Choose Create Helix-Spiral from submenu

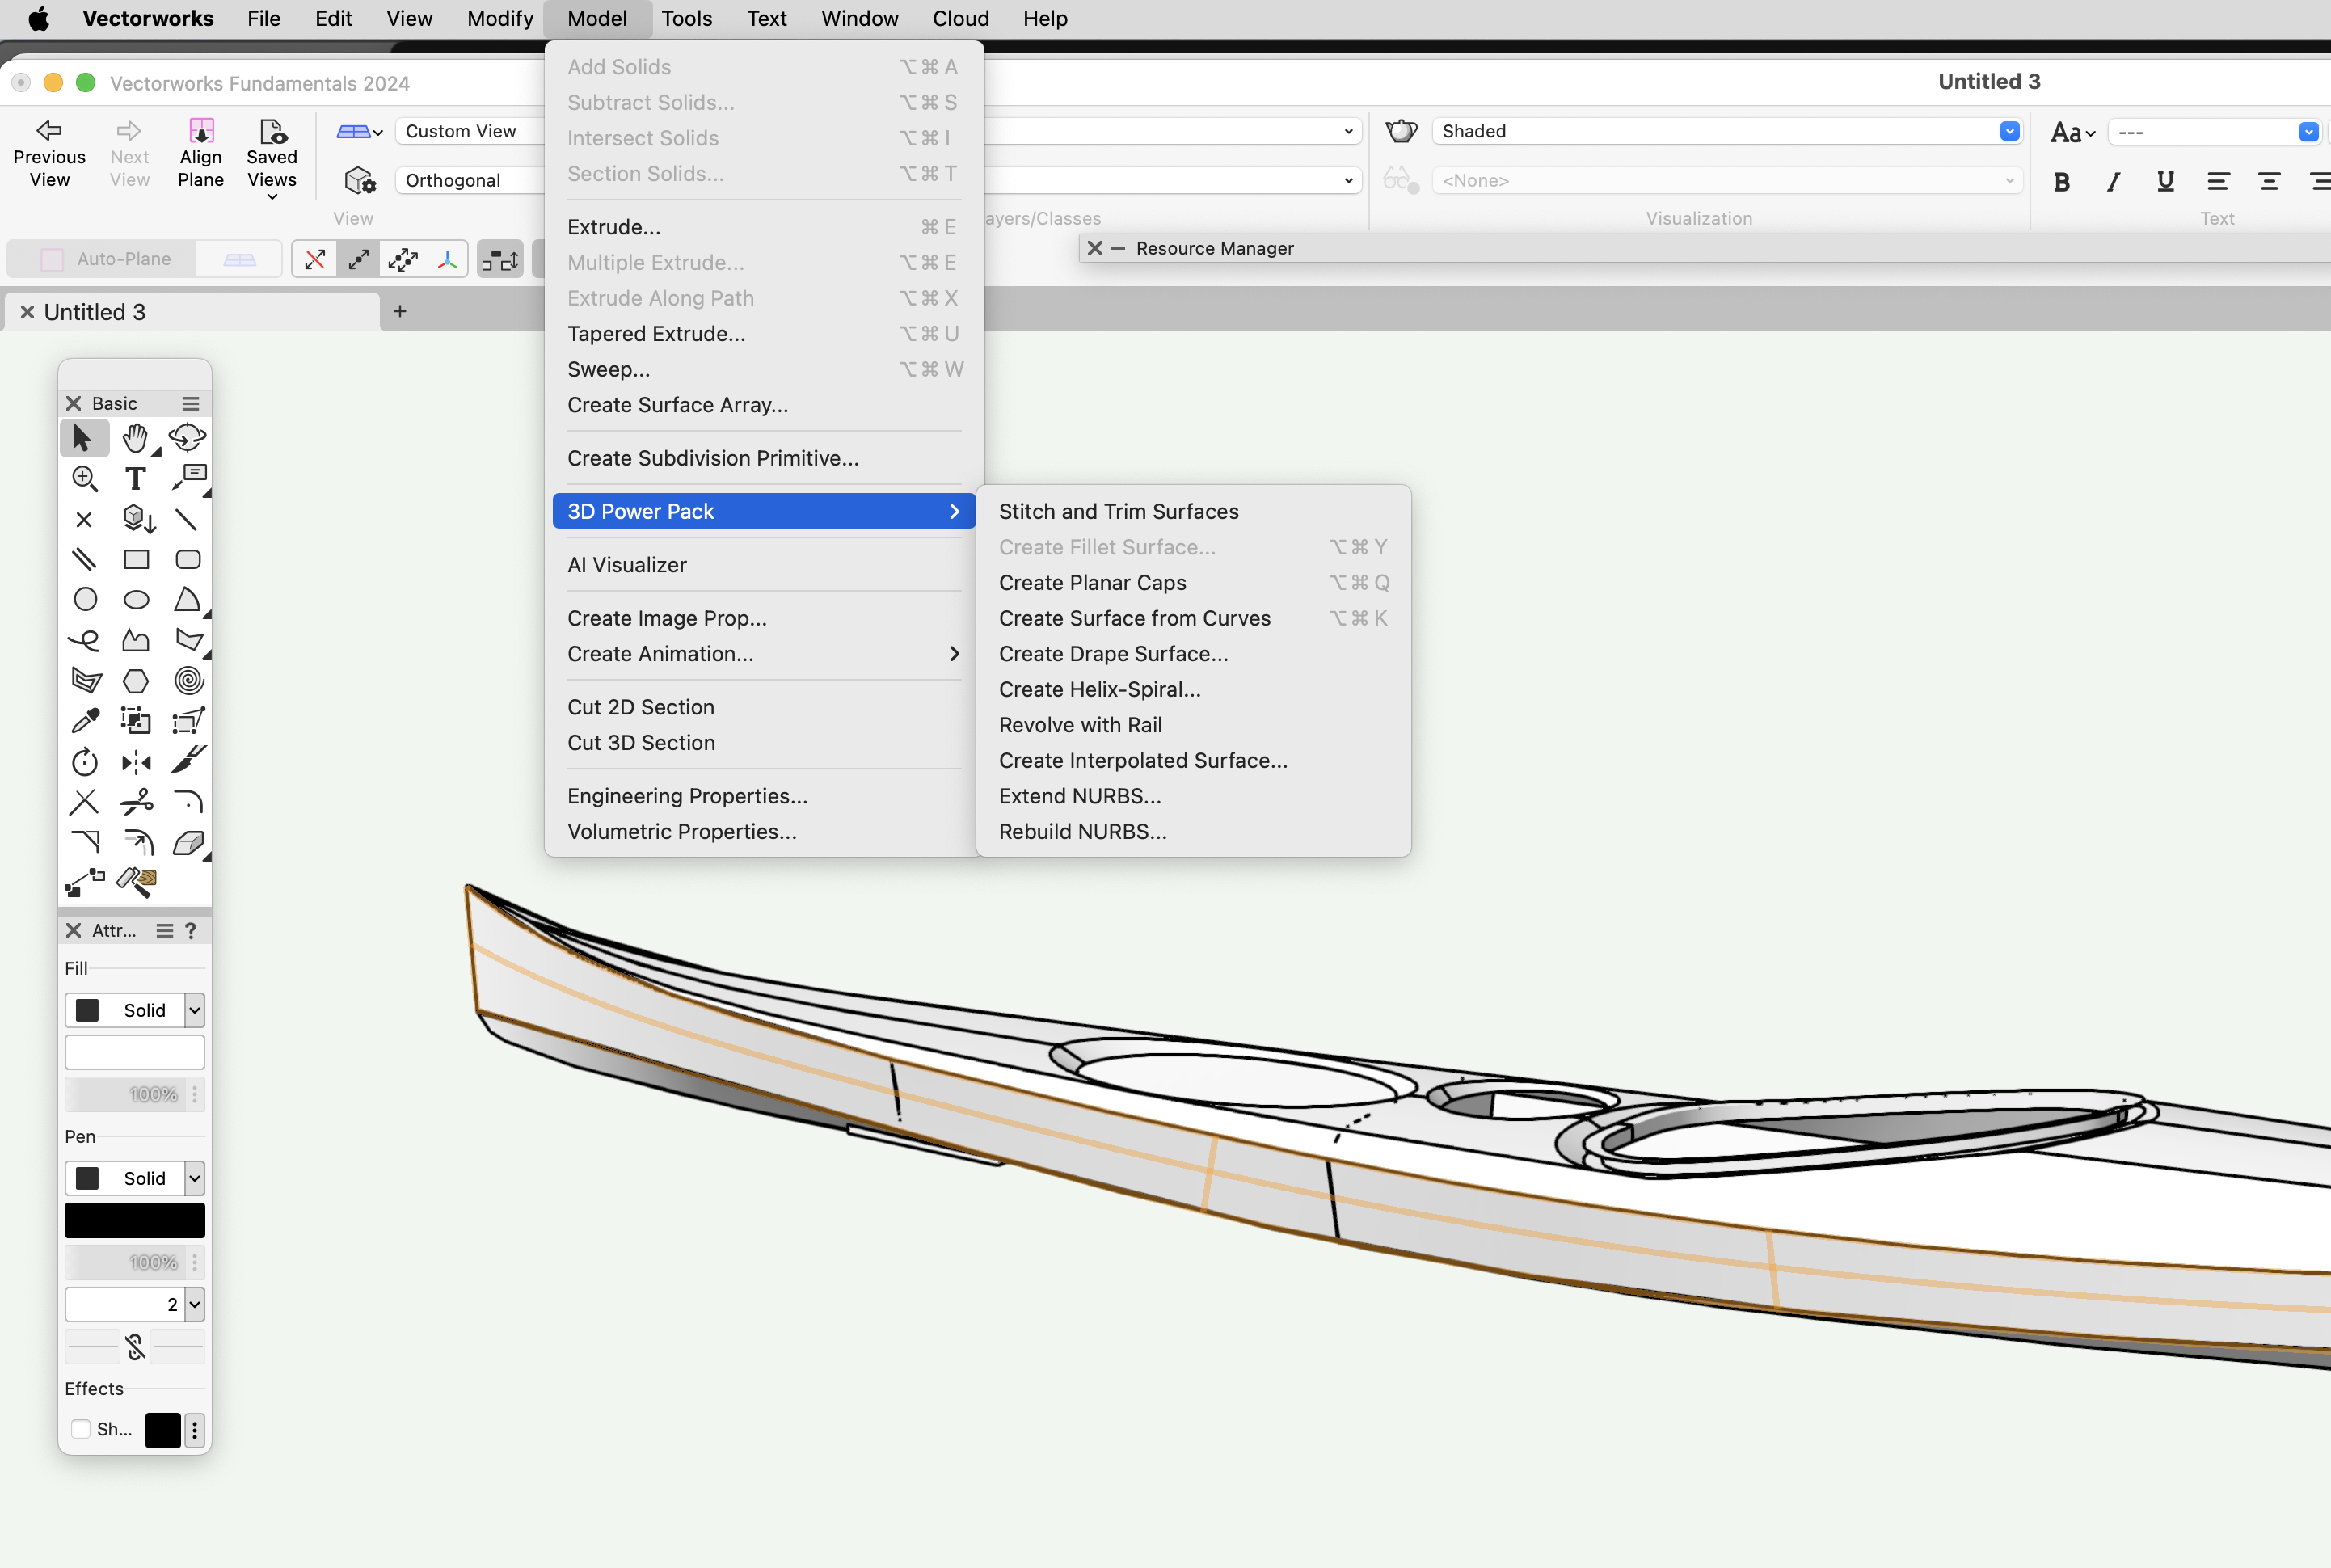point(1099,689)
